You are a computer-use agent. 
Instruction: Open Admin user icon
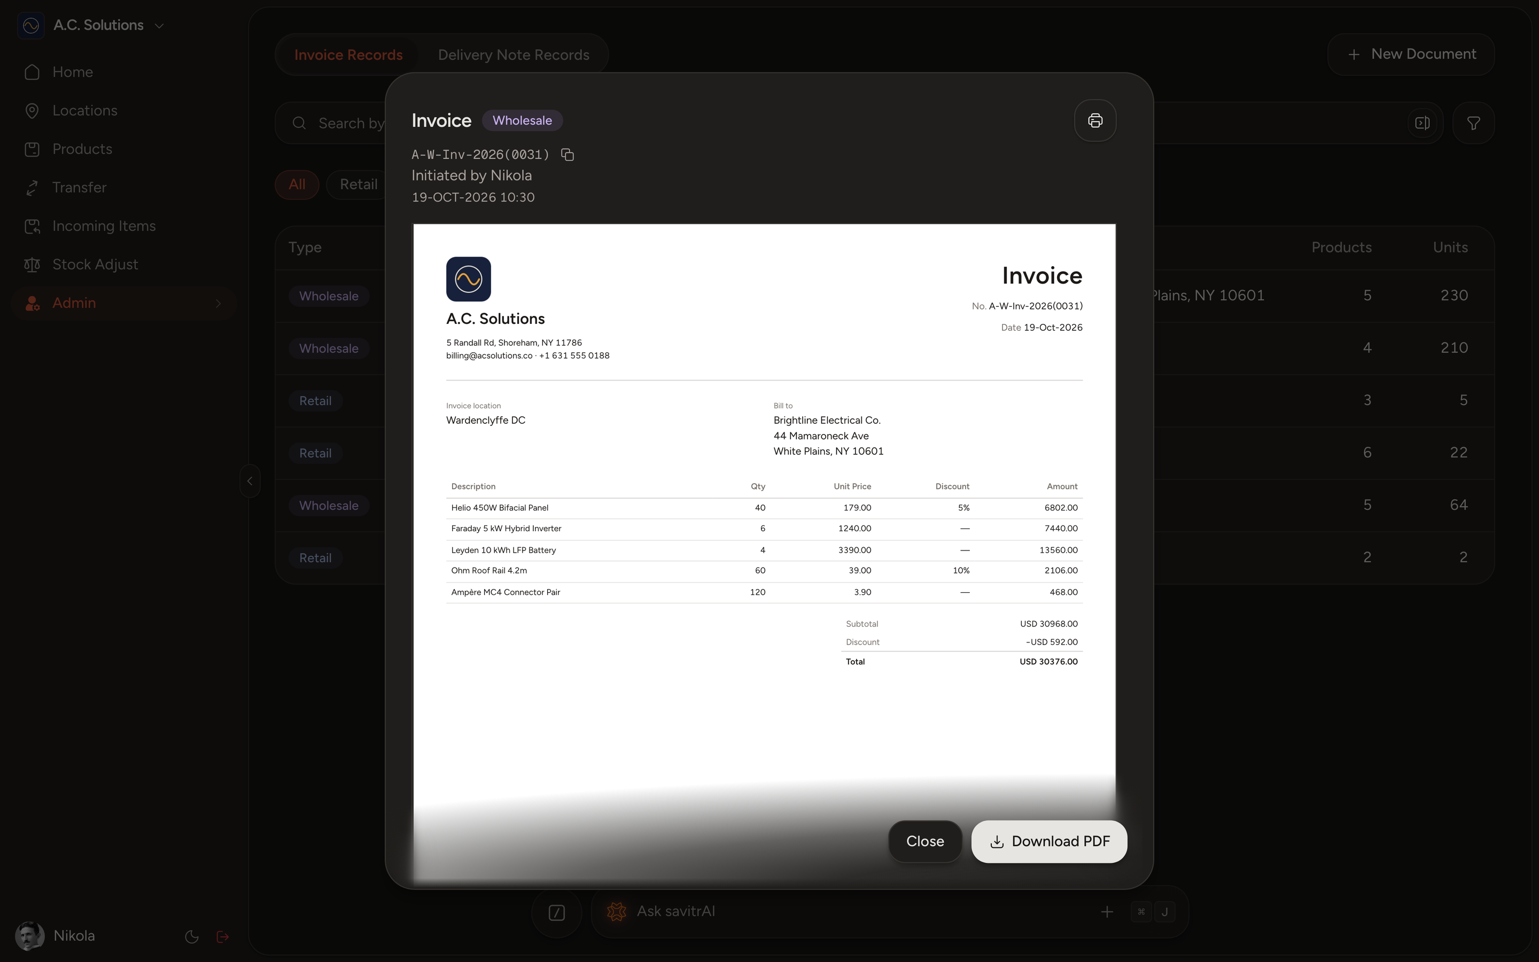(33, 303)
